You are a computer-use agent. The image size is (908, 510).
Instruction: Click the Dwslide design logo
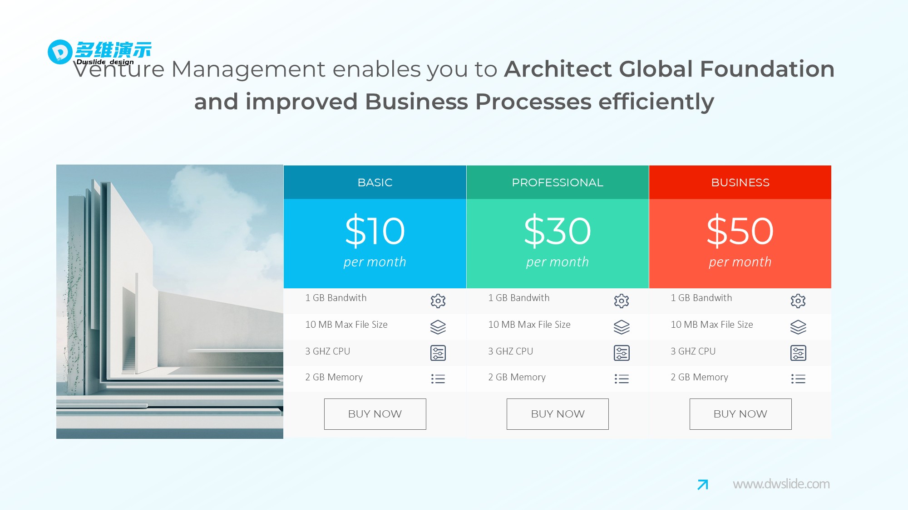[99, 52]
